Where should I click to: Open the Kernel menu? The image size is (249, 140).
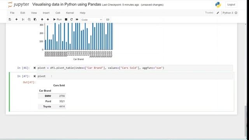[x=70, y=13]
